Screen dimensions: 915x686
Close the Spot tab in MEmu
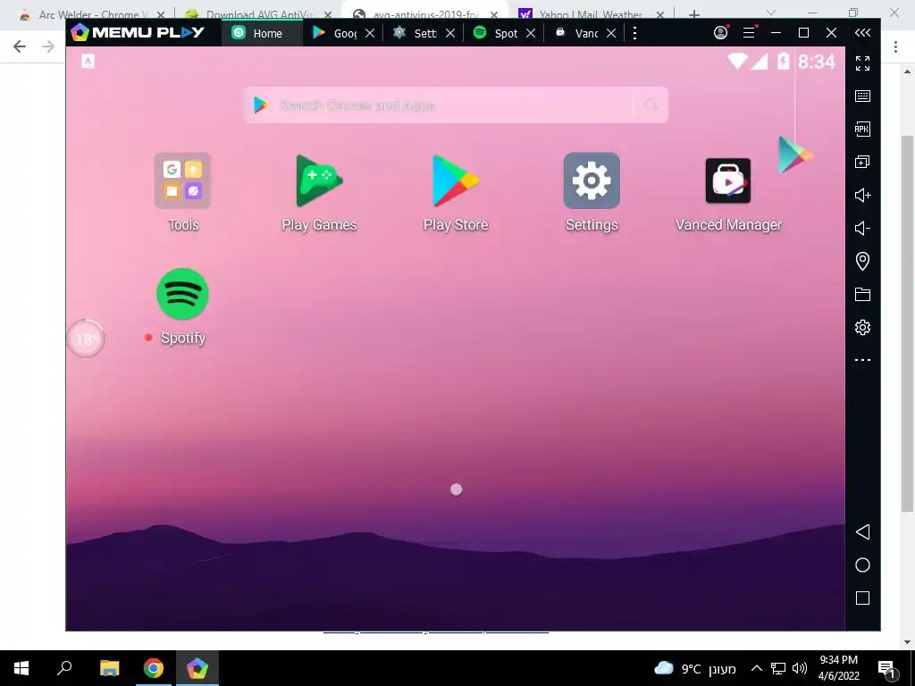coord(531,33)
